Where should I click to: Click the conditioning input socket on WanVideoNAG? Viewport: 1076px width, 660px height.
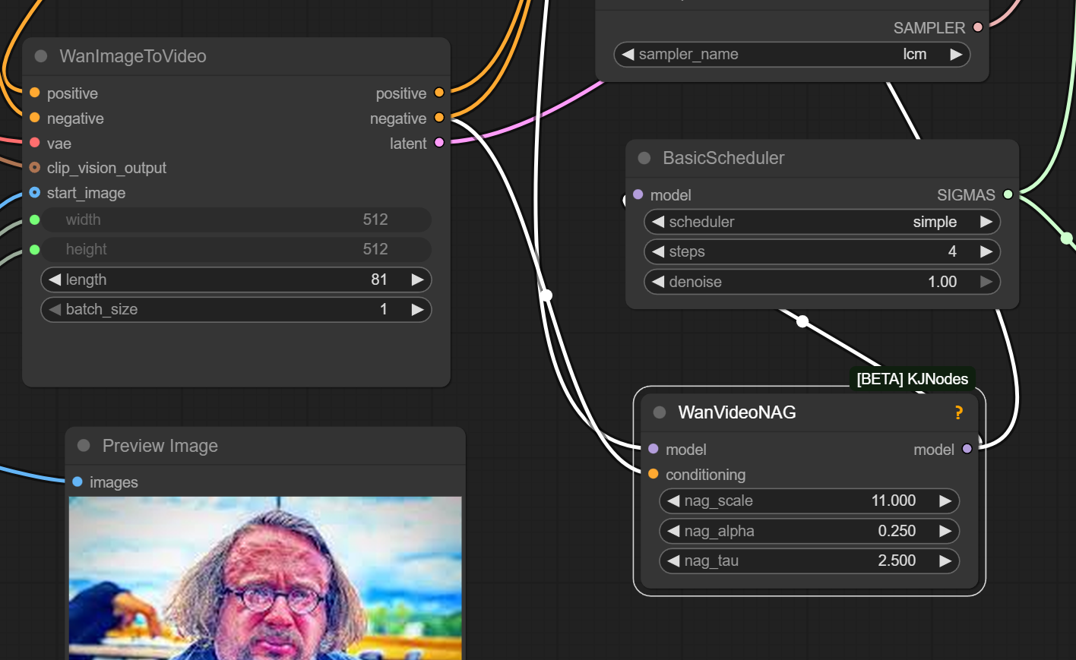(654, 474)
